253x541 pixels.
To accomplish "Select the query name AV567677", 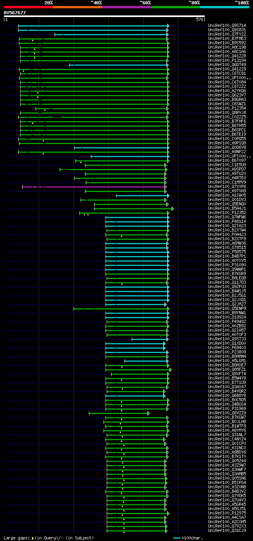I will coord(15,13).
